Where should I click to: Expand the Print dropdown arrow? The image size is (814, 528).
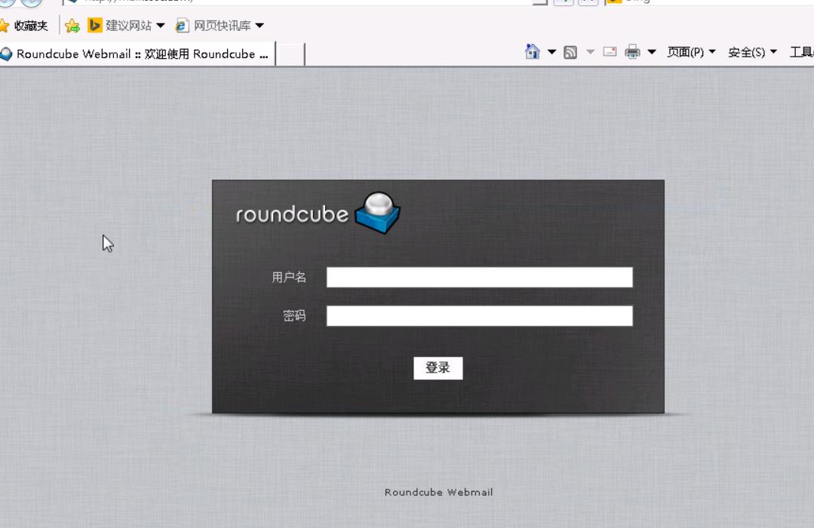(652, 52)
